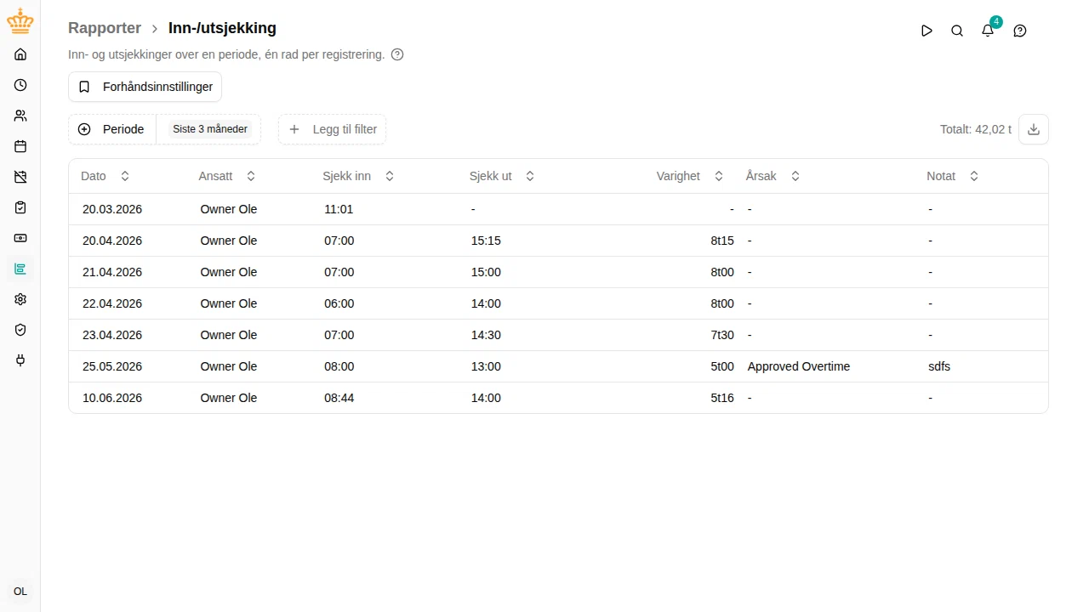The image size is (1089, 612).
Task: Sort table by Notat column
Action: 953,176
